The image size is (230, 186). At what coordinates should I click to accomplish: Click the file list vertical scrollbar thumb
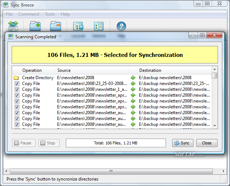(215, 75)
